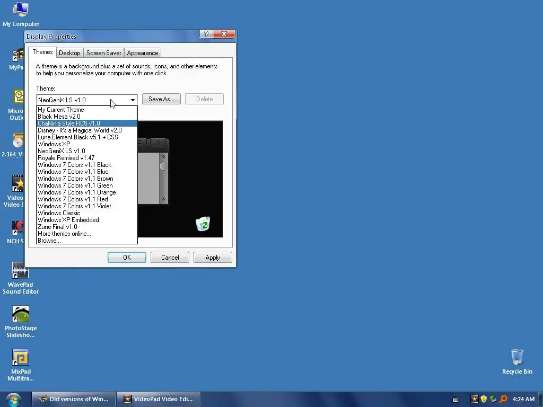
Task: Select Windows 7 Colors v1.1 Violet
Action: pyautogui.click(x=87, y=206)
